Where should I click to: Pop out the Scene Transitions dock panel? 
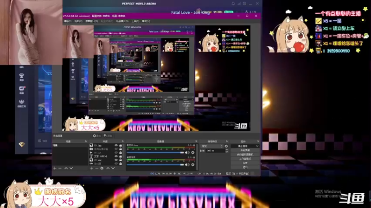click(x=227, y=141)
